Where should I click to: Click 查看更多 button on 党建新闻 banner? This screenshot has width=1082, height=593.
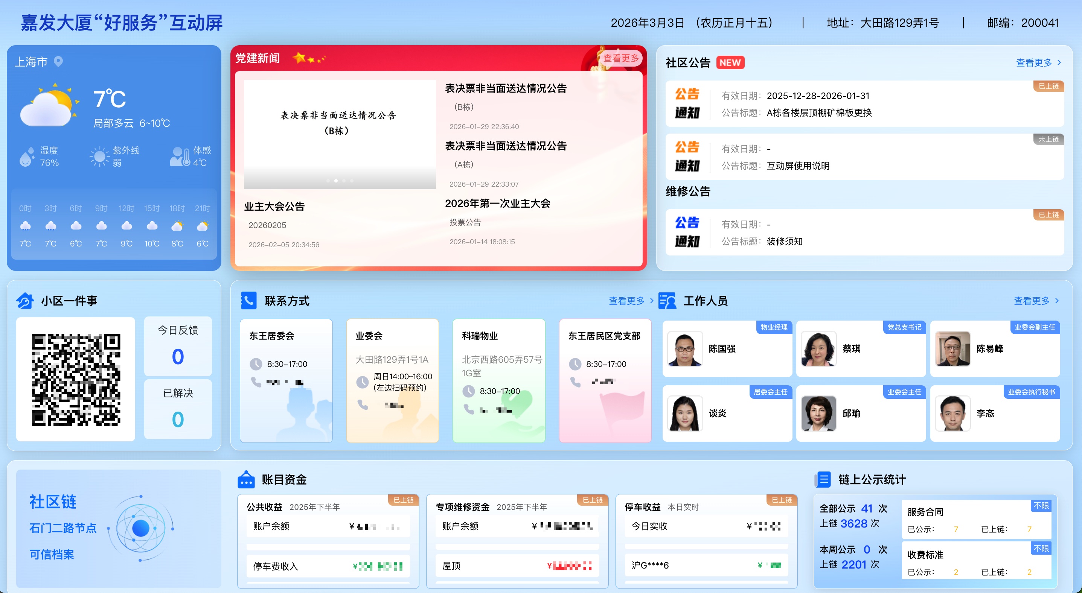click(x=620, y=58)
